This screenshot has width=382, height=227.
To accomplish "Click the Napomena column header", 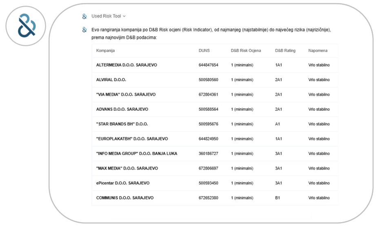I will click(x=318, y=51).
